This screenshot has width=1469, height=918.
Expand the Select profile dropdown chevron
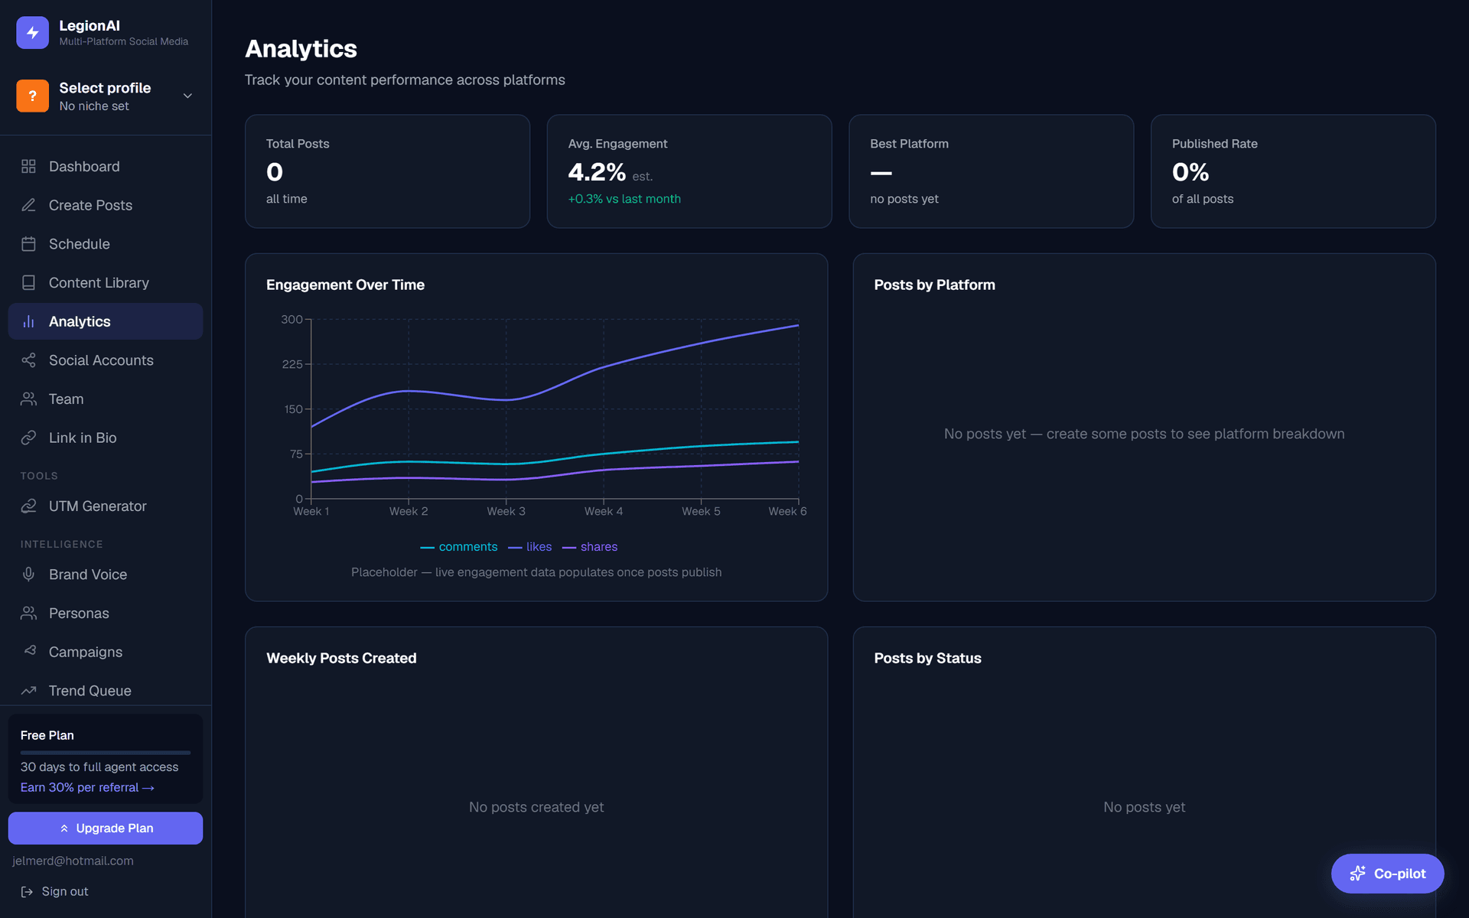(187, 96)
